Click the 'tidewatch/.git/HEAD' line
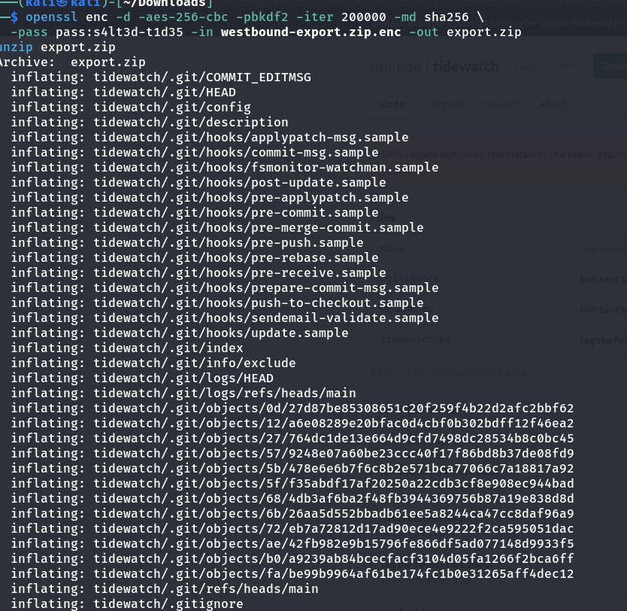627x611 pixels. (123, 93)
